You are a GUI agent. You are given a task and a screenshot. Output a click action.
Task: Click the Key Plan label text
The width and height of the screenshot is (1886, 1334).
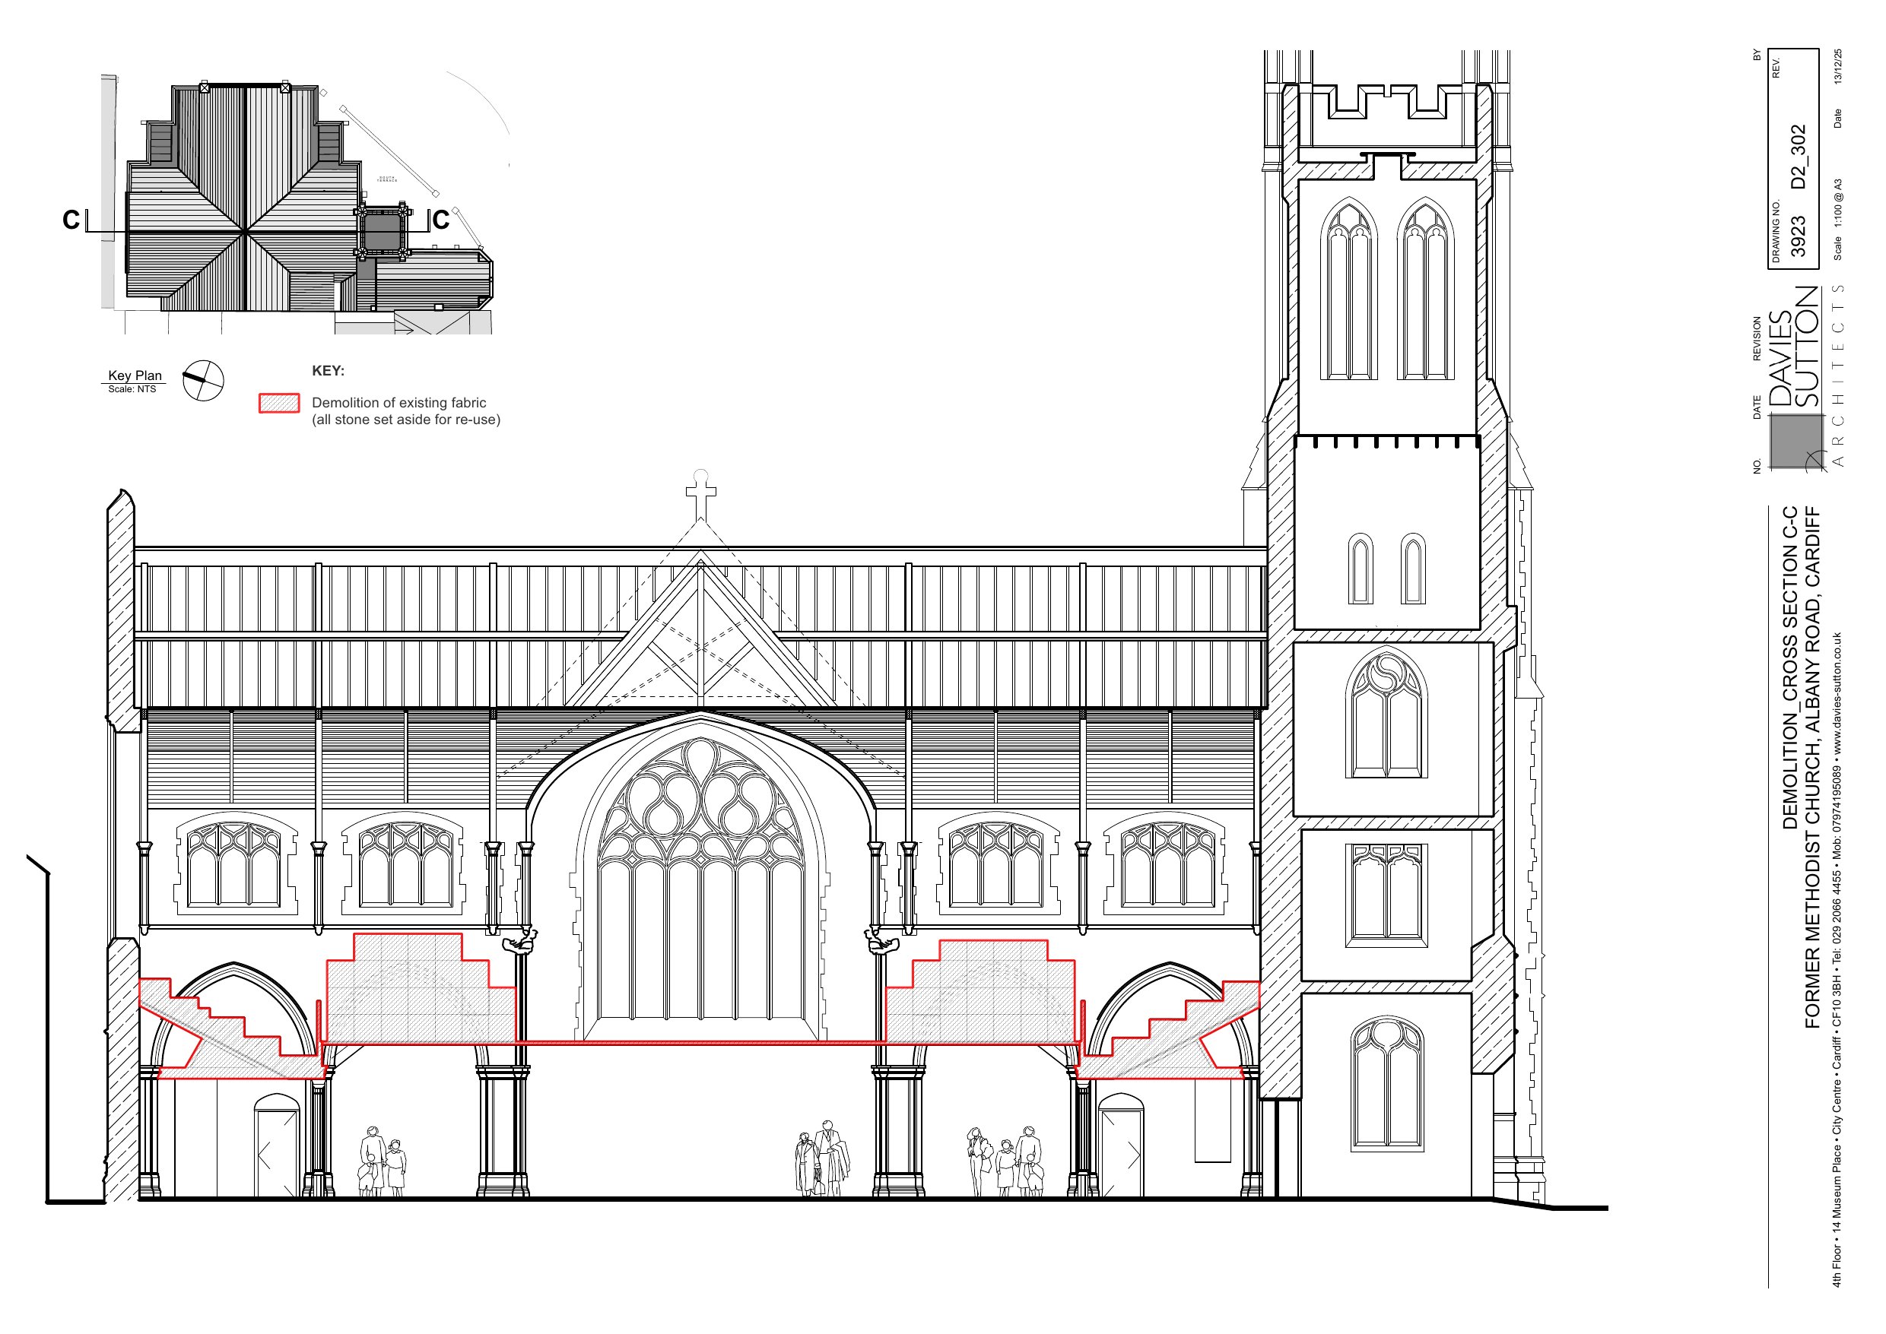pos(135,375)
